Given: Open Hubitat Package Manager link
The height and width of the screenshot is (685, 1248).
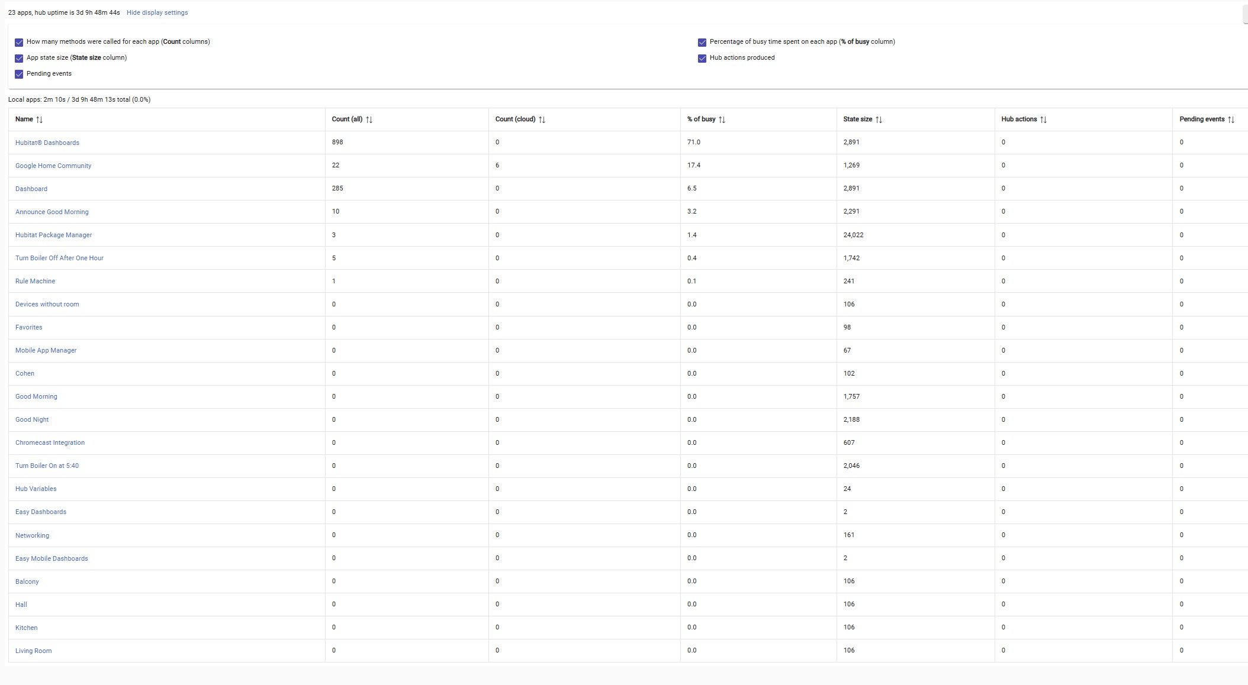Looking at the screenshot, I should [53, 235].
